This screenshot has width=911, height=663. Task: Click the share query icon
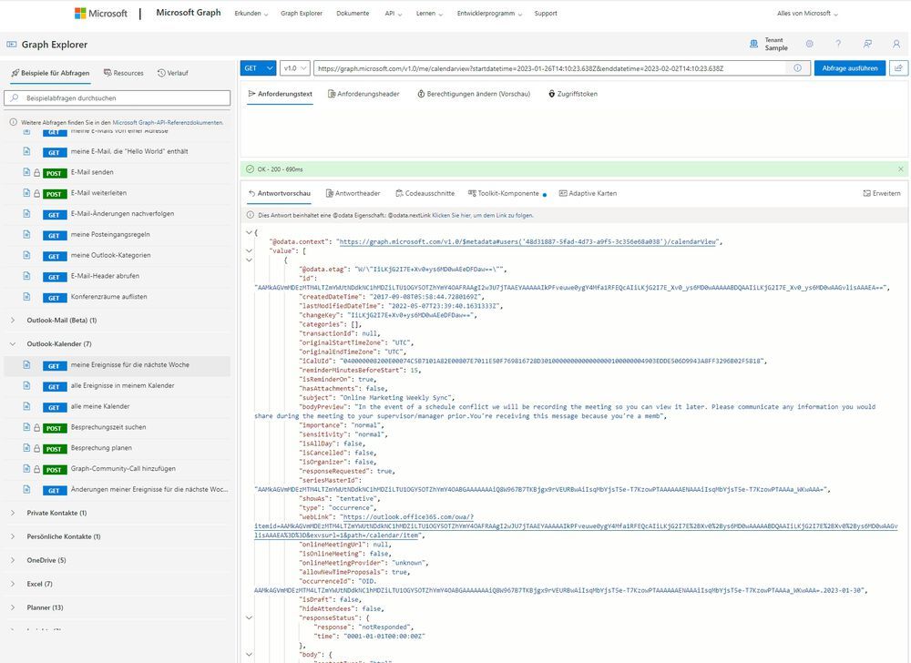(898, 68)
